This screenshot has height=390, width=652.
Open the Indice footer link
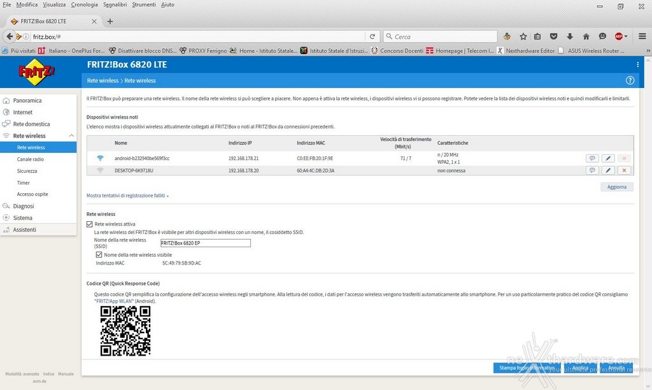coord(48,374)
